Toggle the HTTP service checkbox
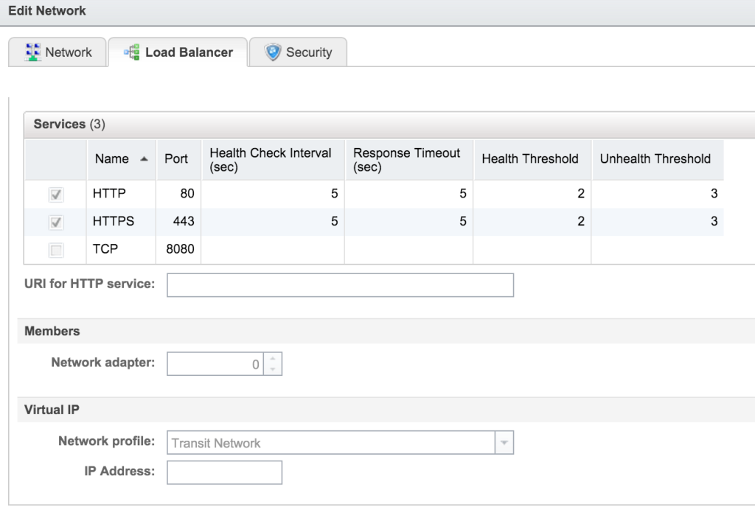 (56, 195)
